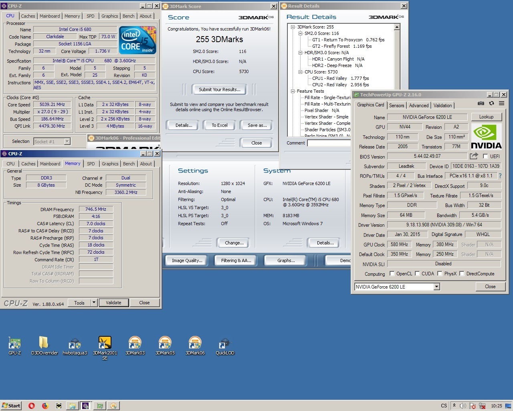Screen dimensions: 513x411
Task: Click the network tray icon with red X
Action: 482,406
